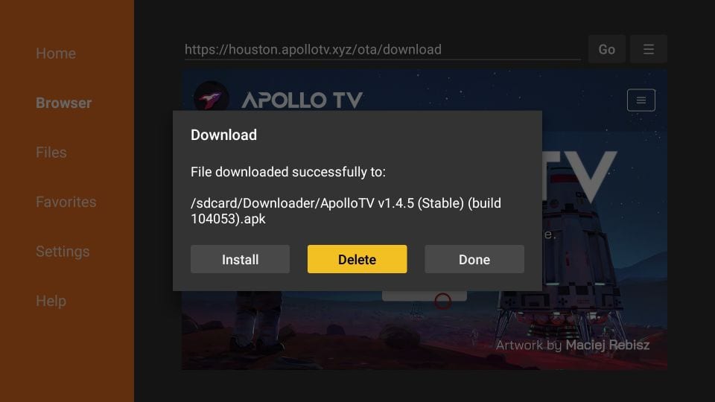Click the red circular cursor below the dialog

click(442, 301)
